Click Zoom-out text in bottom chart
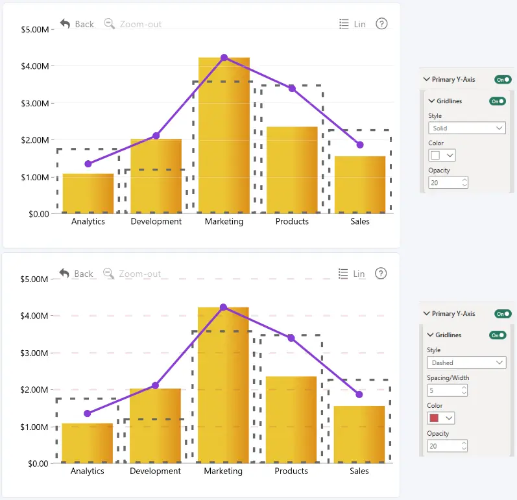The width and height of the screenshot is (517, 500). pyautogui.click(x=140, y=274)
